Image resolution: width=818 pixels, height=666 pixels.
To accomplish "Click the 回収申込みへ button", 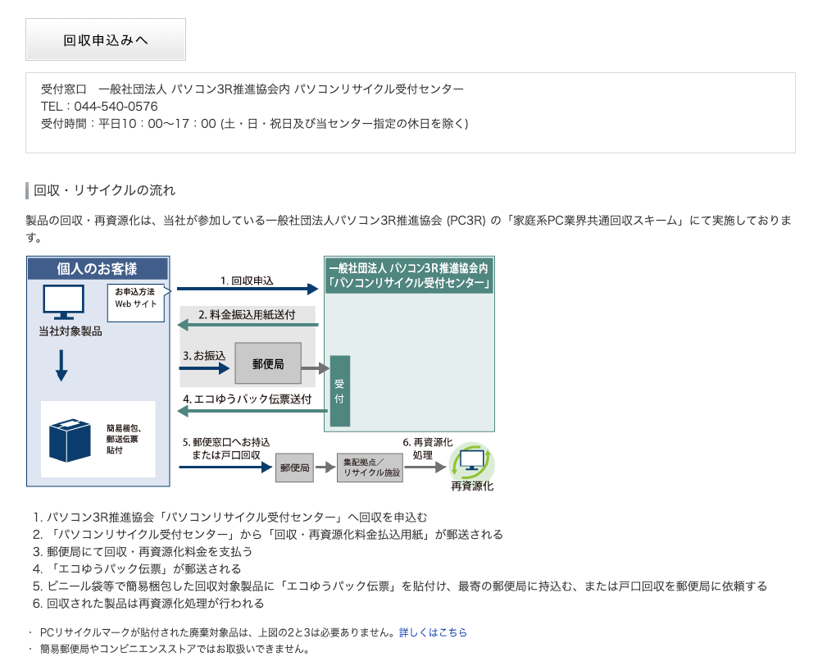I will click(107, 39).
